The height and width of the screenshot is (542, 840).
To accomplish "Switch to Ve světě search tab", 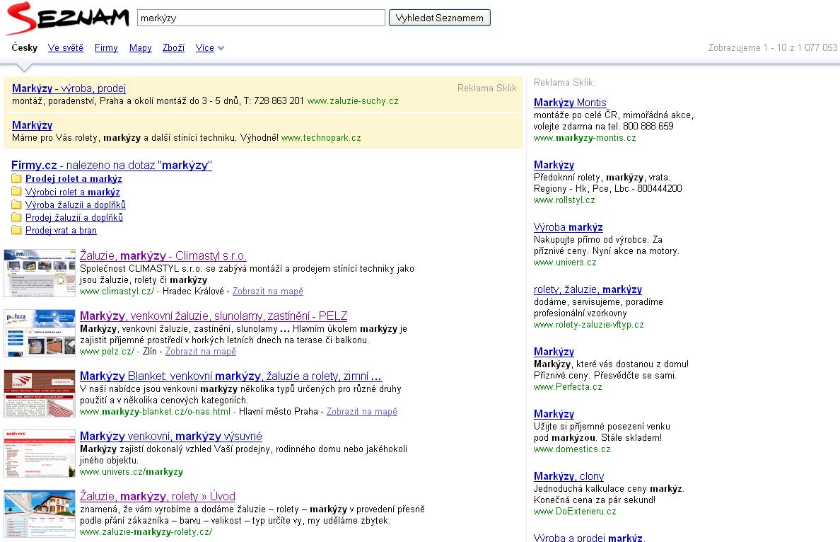I will 65,47.
